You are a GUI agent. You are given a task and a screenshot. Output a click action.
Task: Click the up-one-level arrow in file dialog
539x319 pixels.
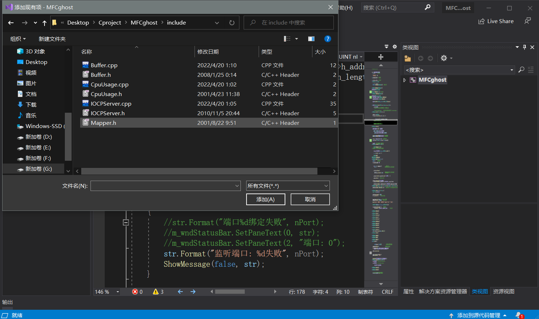[44, 23]
